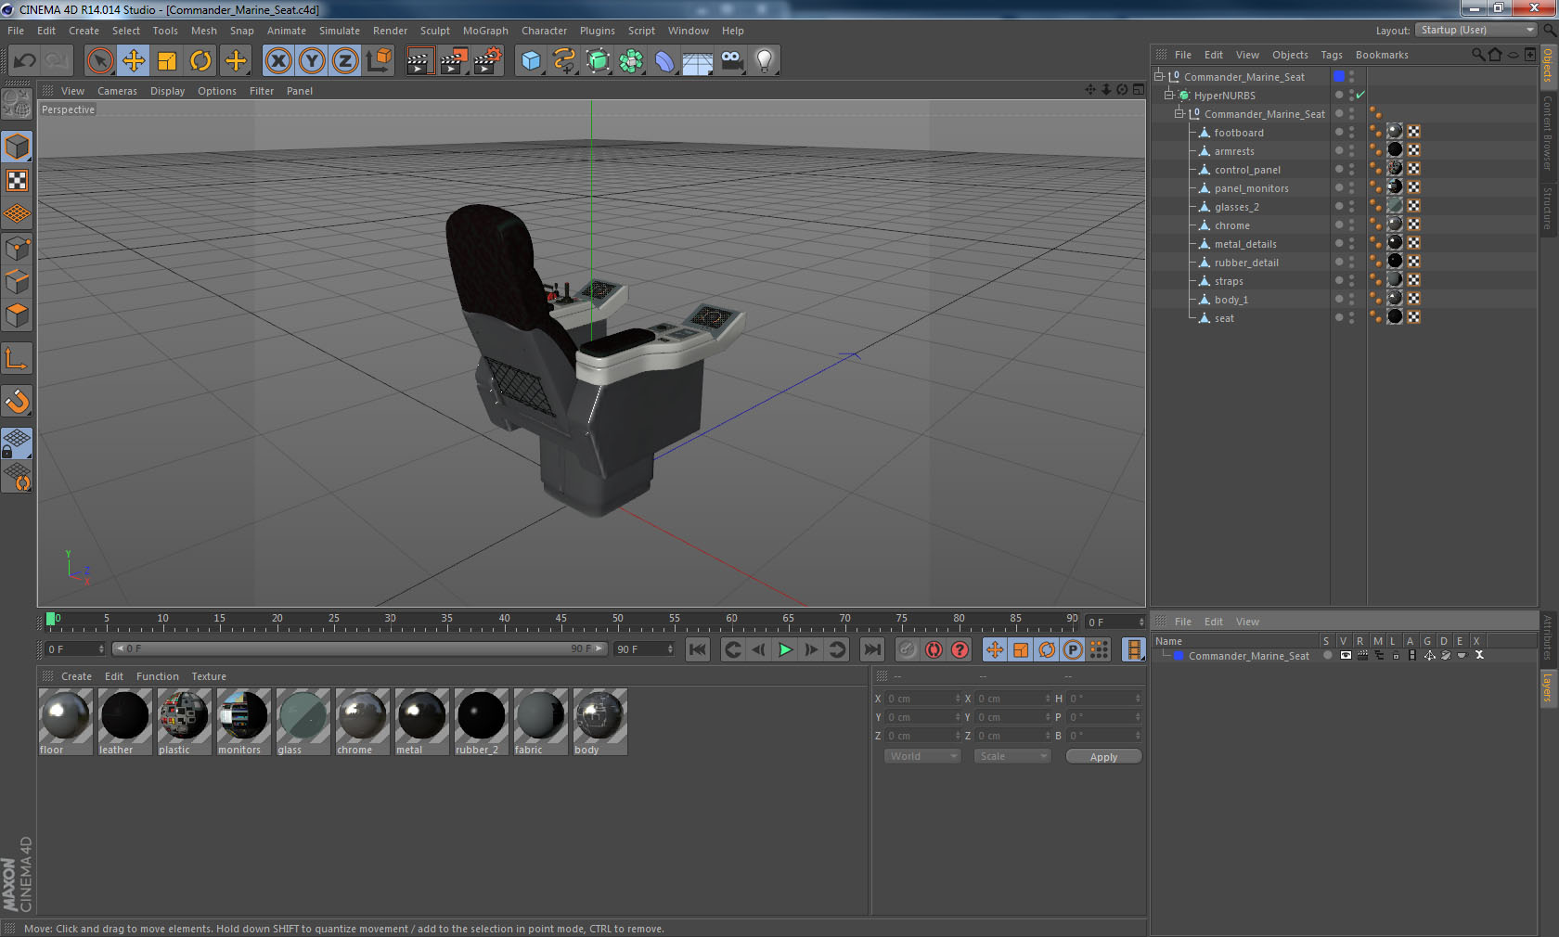Add HyperNURBS generator icon

coord(598,61)
